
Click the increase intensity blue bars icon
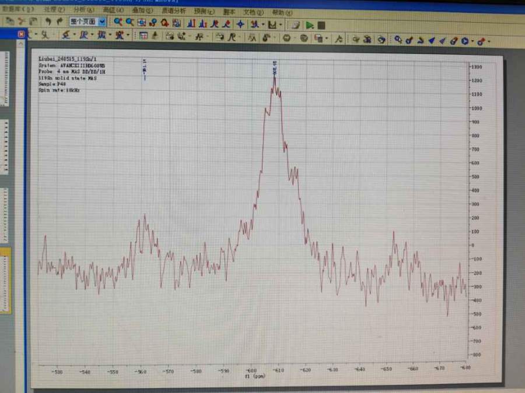click(x=191, y=24)
